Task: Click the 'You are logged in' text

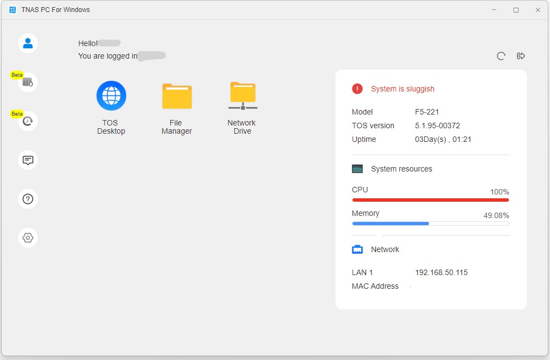Action: (x=108, y=56)
